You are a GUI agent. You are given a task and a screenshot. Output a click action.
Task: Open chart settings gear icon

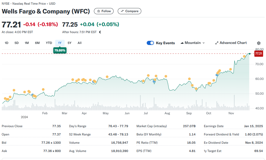click(x=258, y=43)
